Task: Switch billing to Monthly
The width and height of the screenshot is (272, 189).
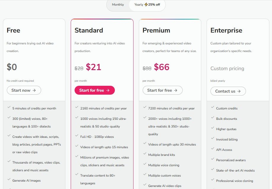Action: [x=118, y=5]
